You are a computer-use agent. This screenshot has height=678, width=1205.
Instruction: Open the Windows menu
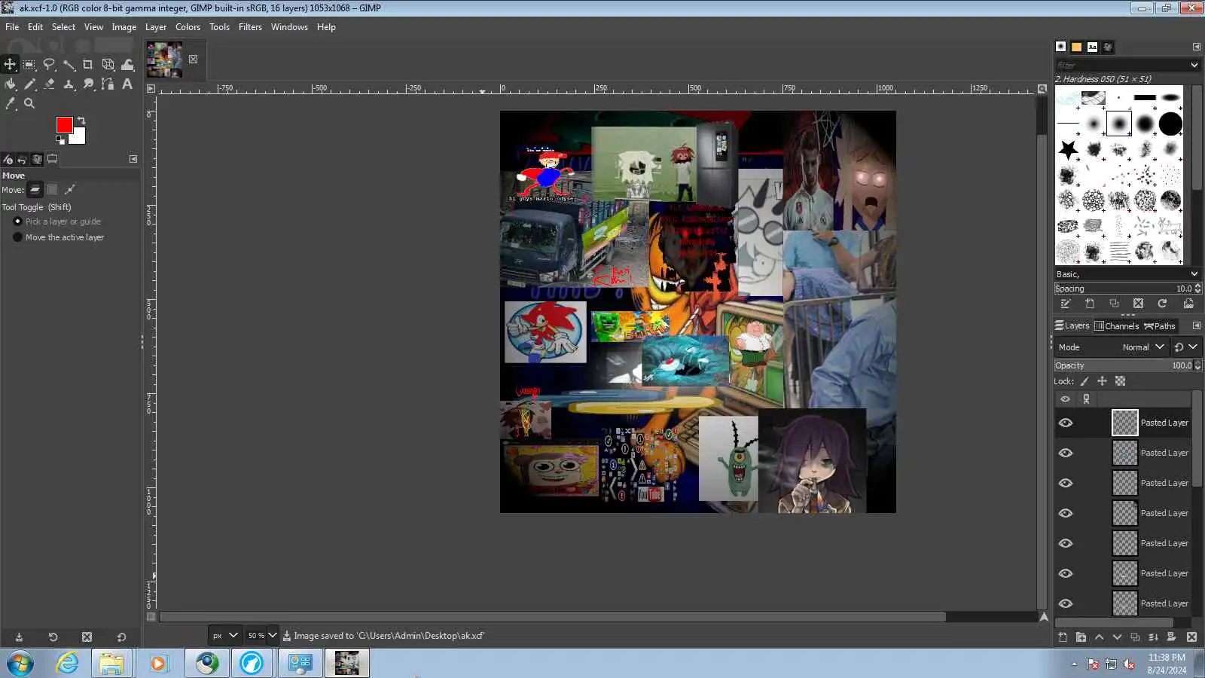289,27
